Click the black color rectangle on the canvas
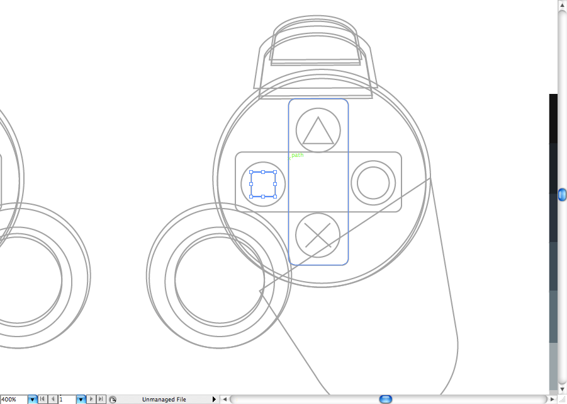The width and height of the screenshot is (567, 404). (x=553, y=118)
